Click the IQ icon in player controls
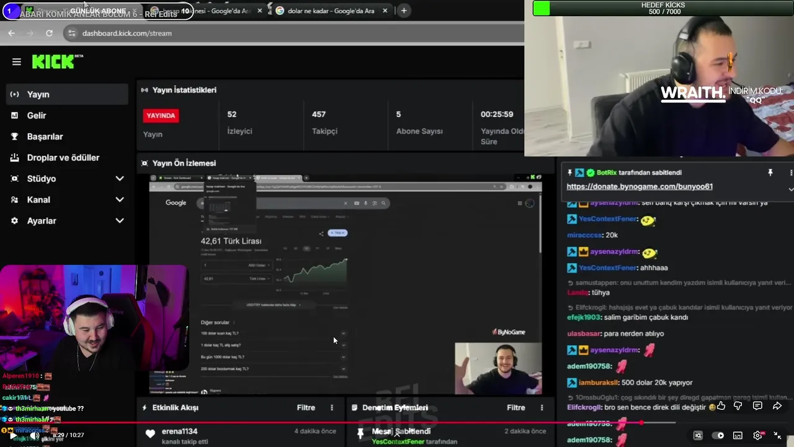This screenshot has height=447, width=794. tap(698, 435)
